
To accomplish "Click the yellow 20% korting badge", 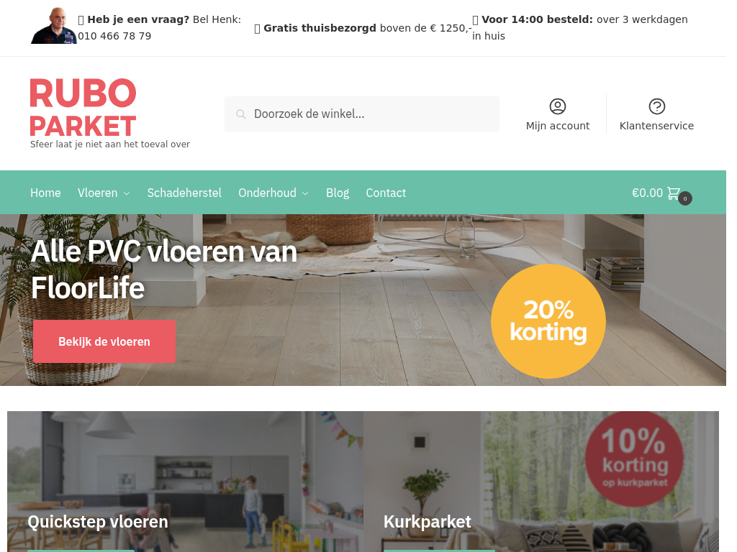I will click(548, 321).
